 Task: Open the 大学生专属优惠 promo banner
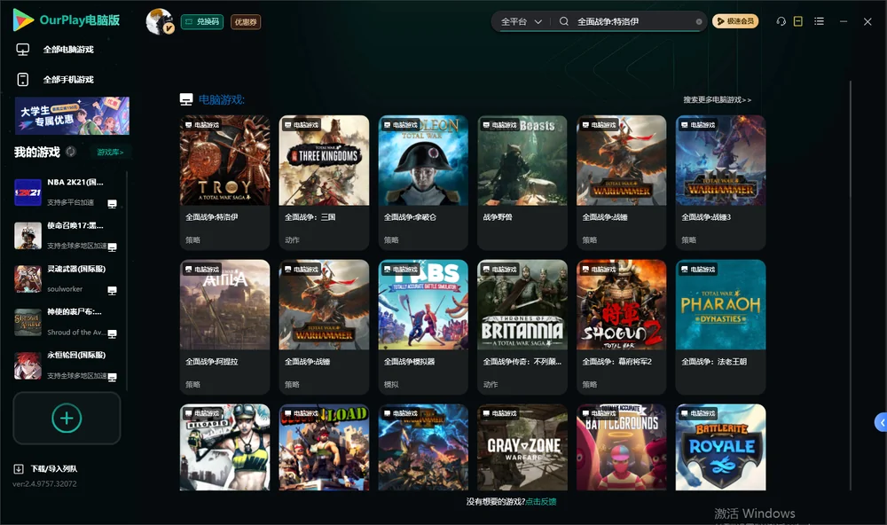point(72,115)
